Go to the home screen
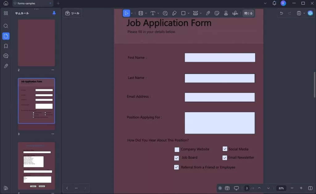This screenshot has width=316, height=194. click(6, 3)
